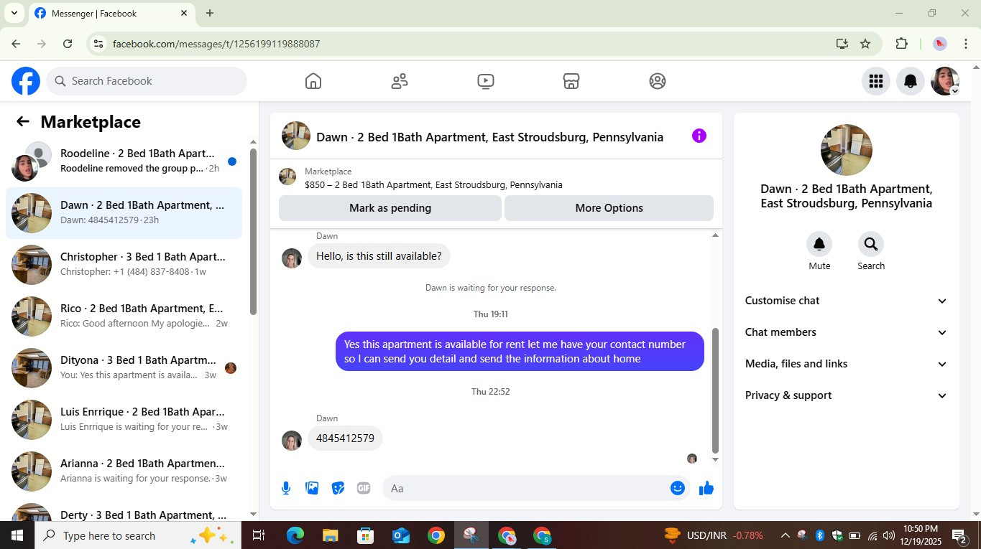
Task: Open File Explorer from taskbar
Action: coord(330,535)
